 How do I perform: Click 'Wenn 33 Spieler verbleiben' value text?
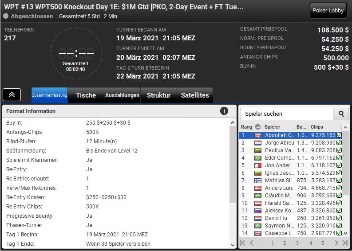[118, 244]
